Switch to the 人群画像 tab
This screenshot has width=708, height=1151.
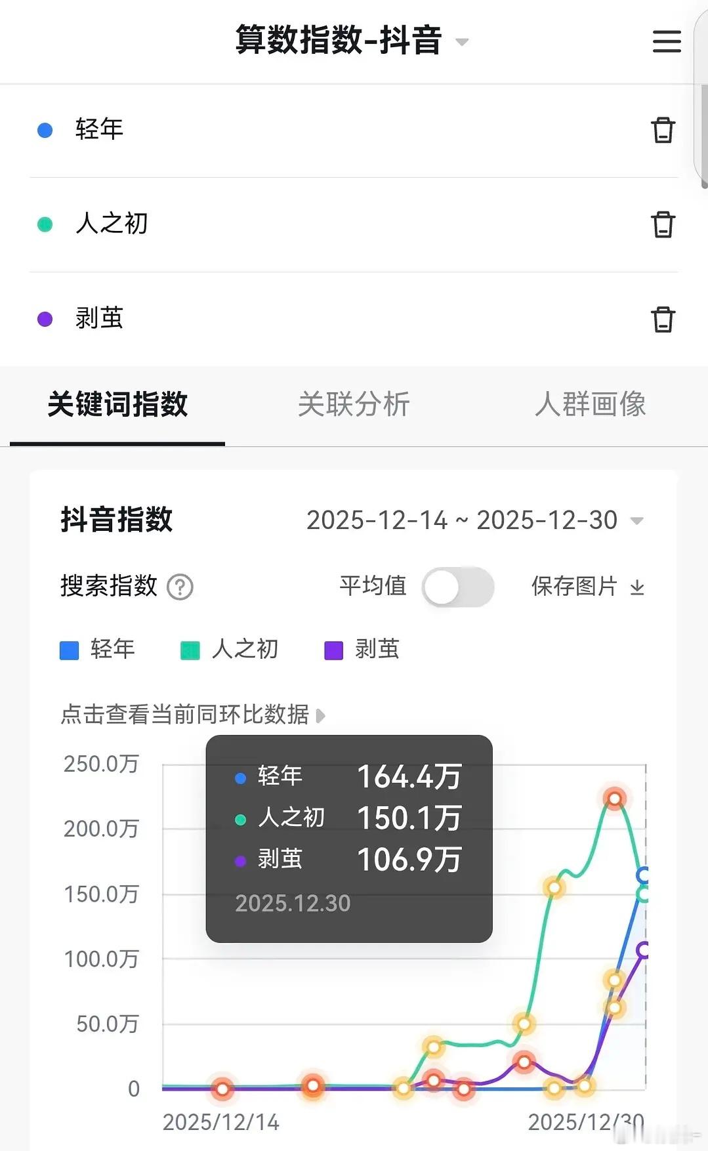(x=590, y=404)
